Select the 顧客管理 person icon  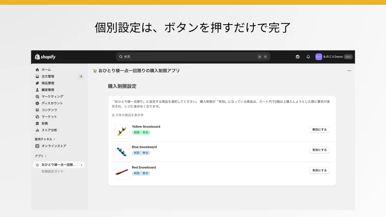pos(37,90)
